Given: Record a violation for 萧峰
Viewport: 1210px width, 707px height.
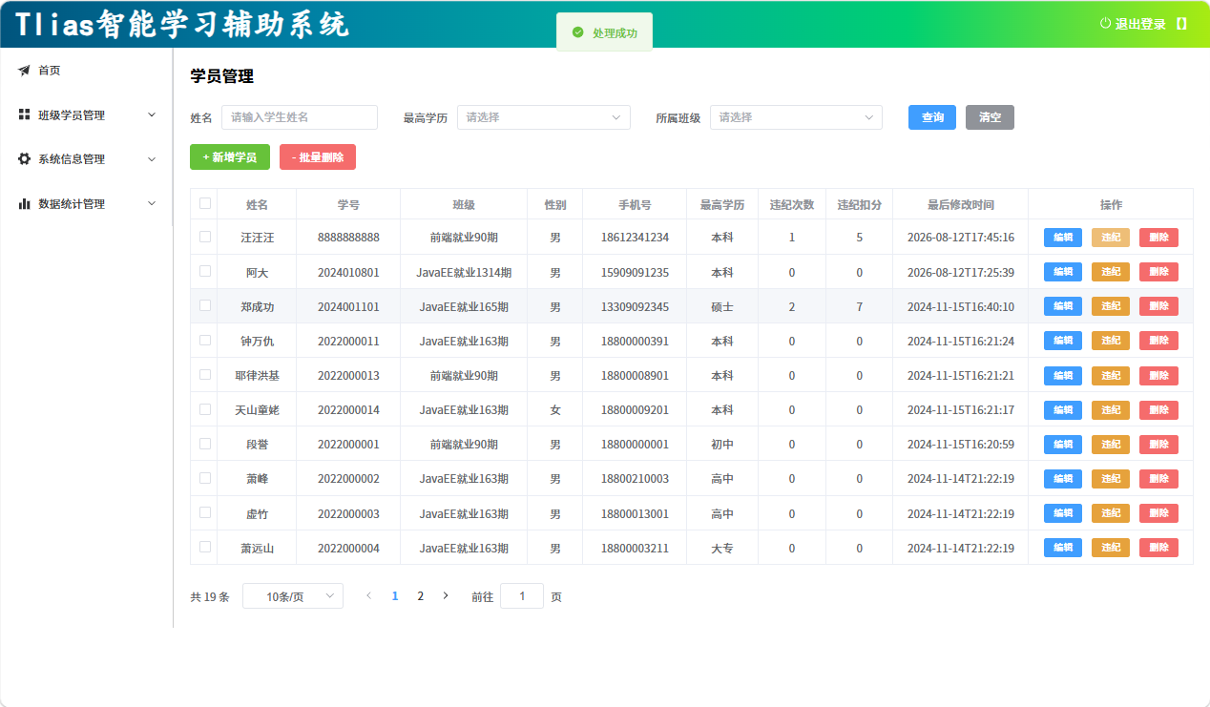Looking at the screenshot, I should pos(1111,479).
